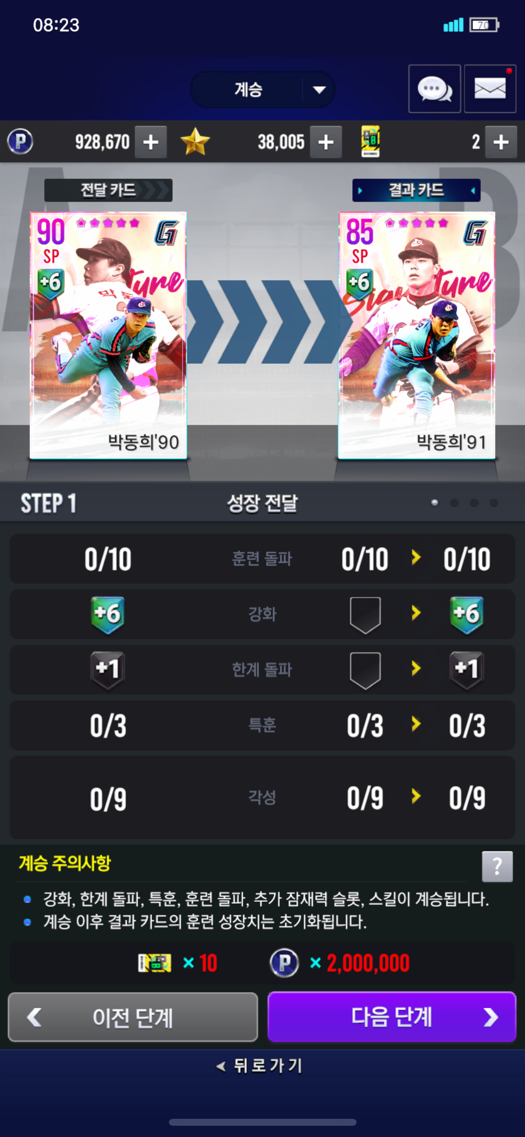Open the question mark help button
Image resolution: width=525 pixels, height=1137 pixels.
tap(497, 866)
